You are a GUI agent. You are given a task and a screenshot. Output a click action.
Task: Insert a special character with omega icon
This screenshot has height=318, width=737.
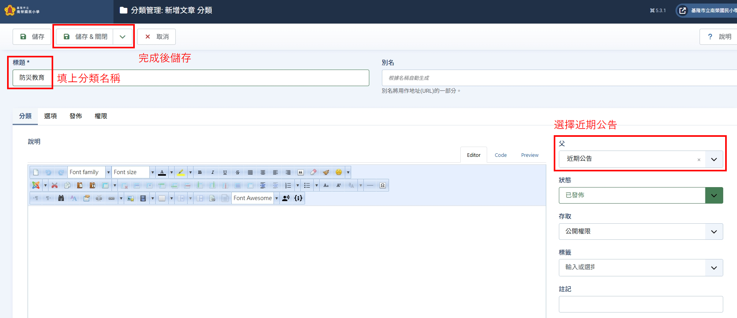coord(383,185)
